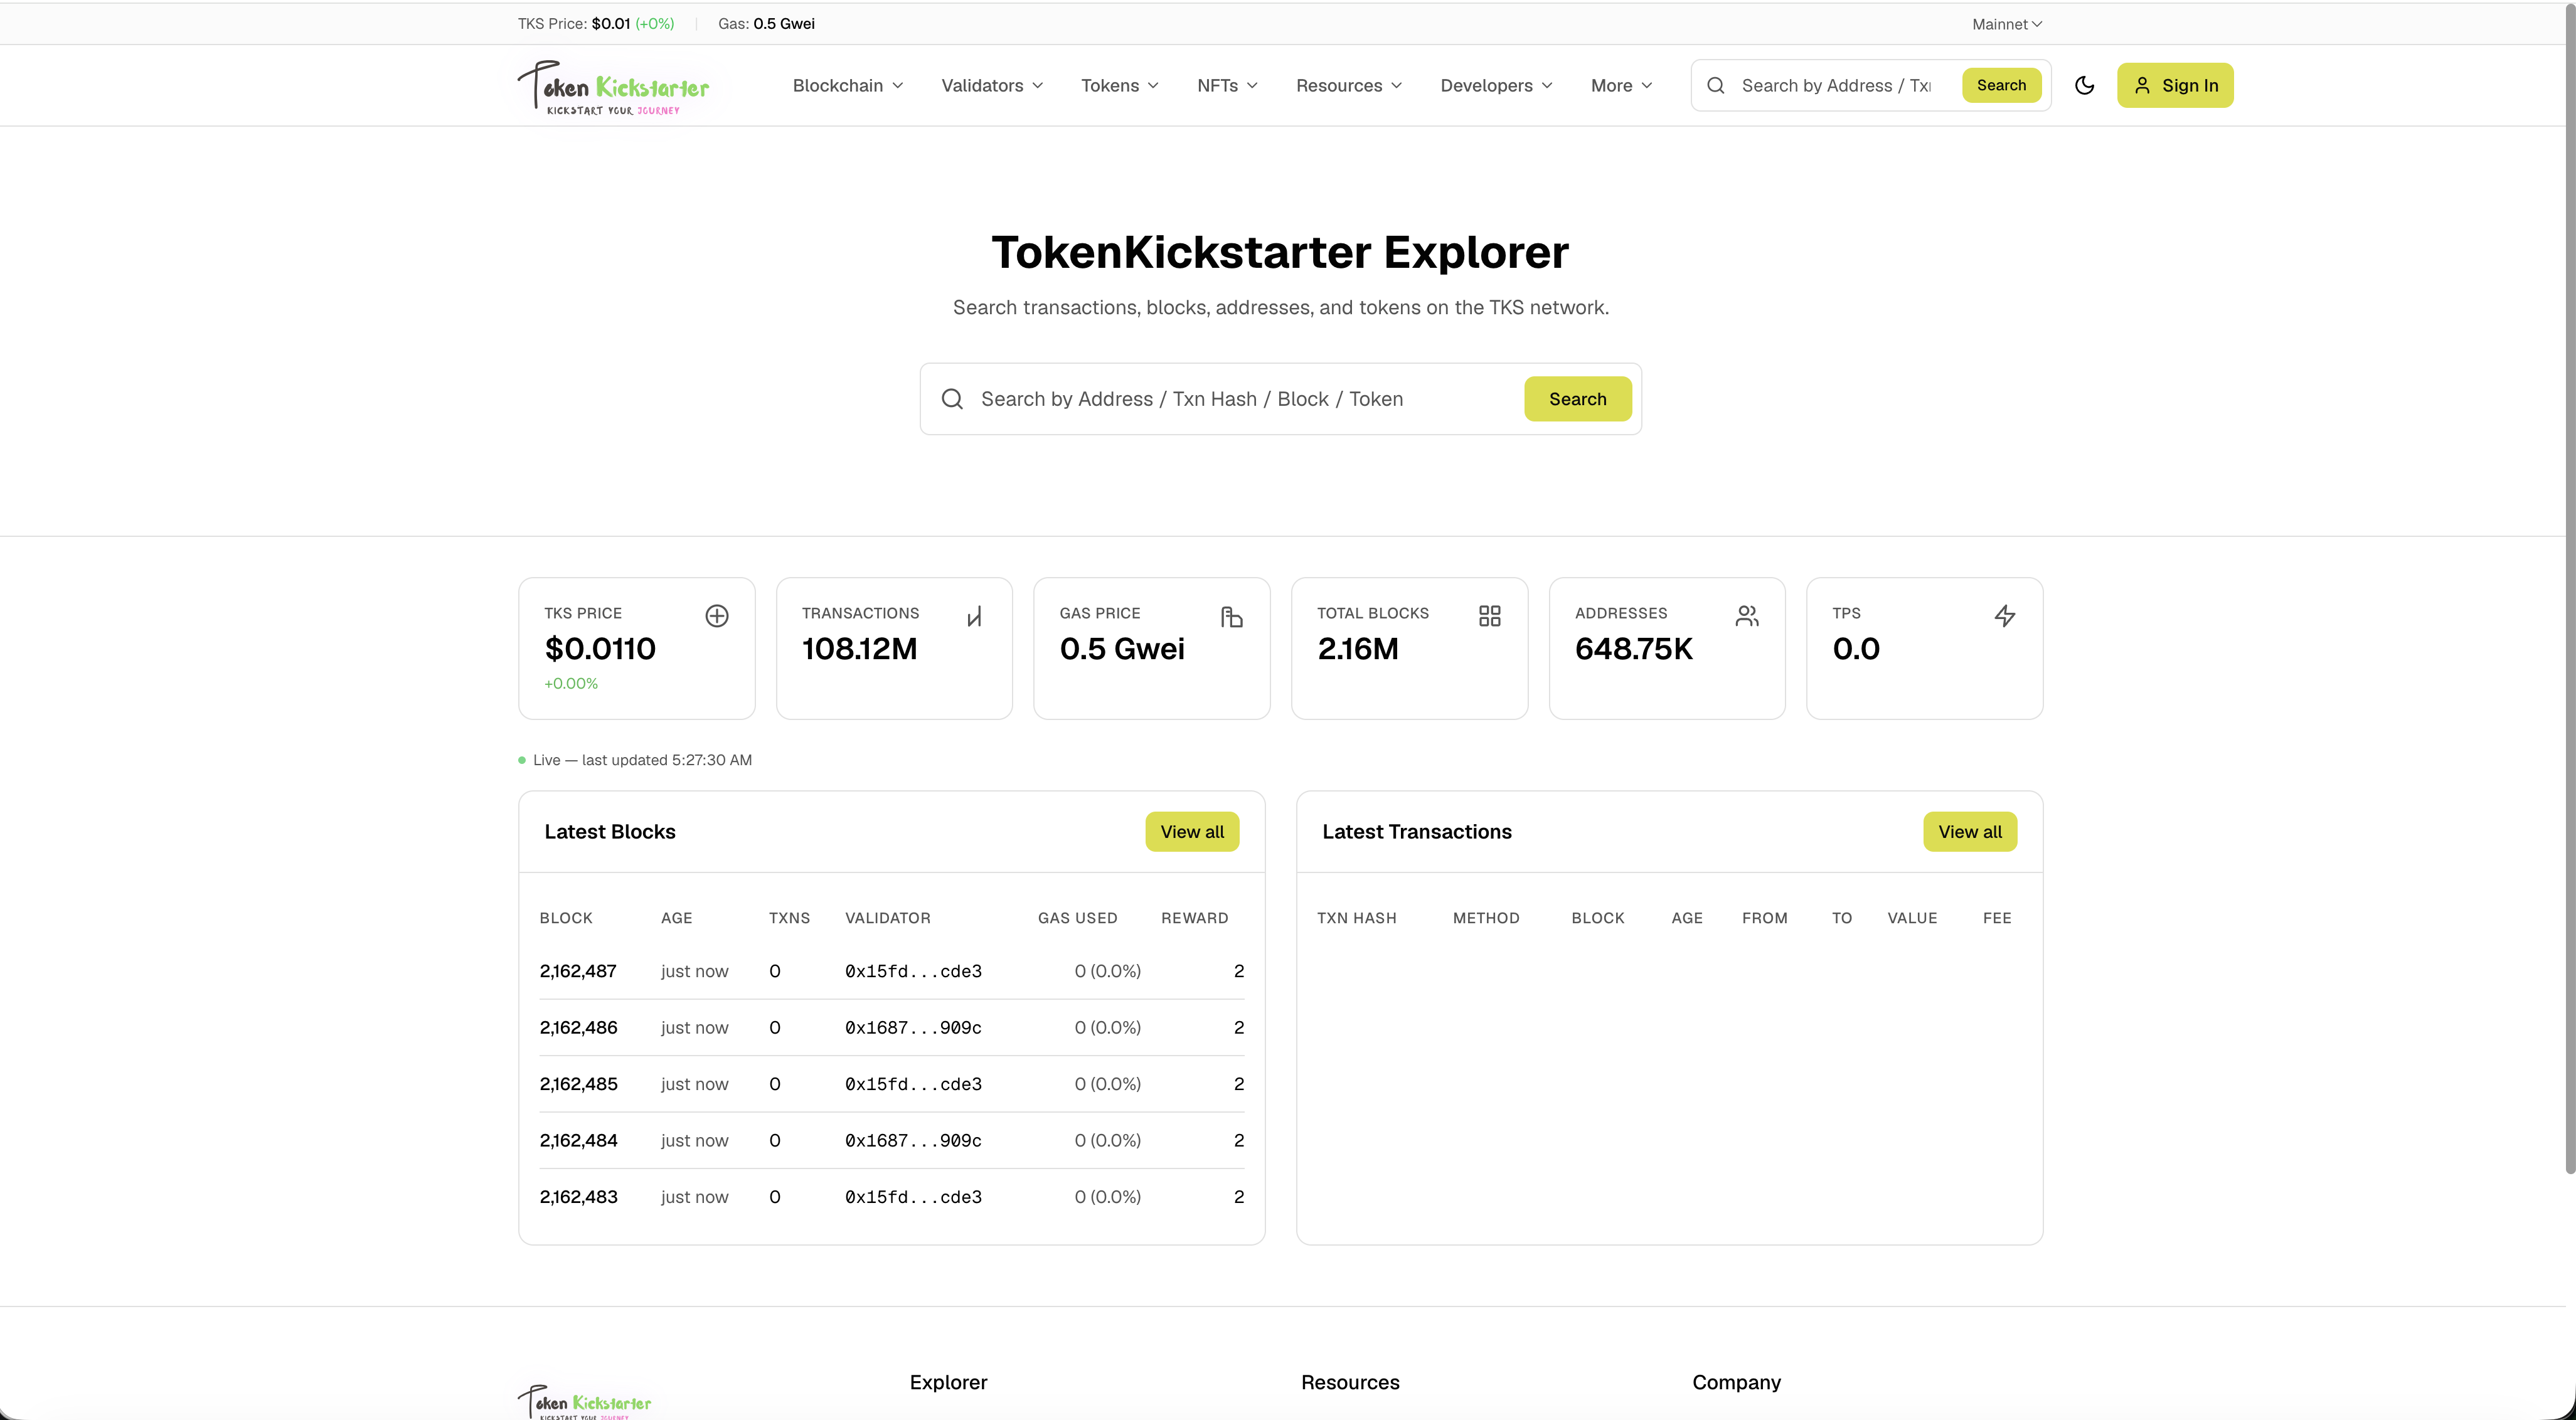
Task: Click the users icon on the Addresses card
Action: pos(1747,616)
